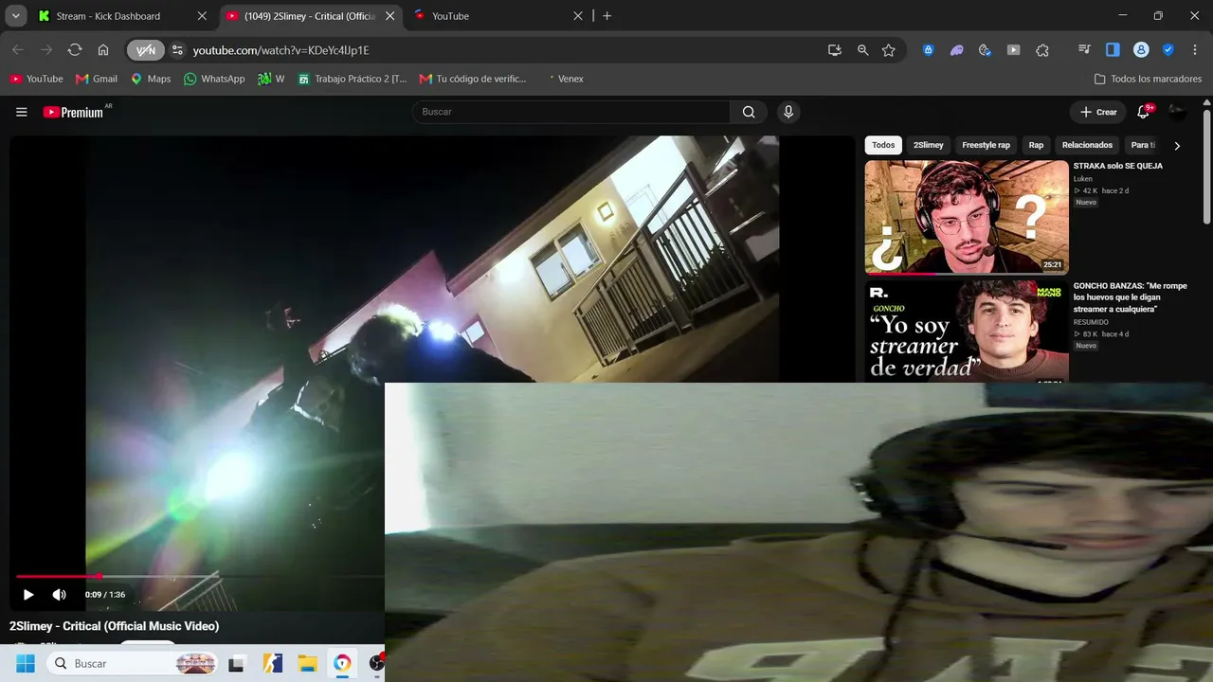1213x682 pixels.
Task: Select the Freestyle rap chip
Action: coord(987,145)
